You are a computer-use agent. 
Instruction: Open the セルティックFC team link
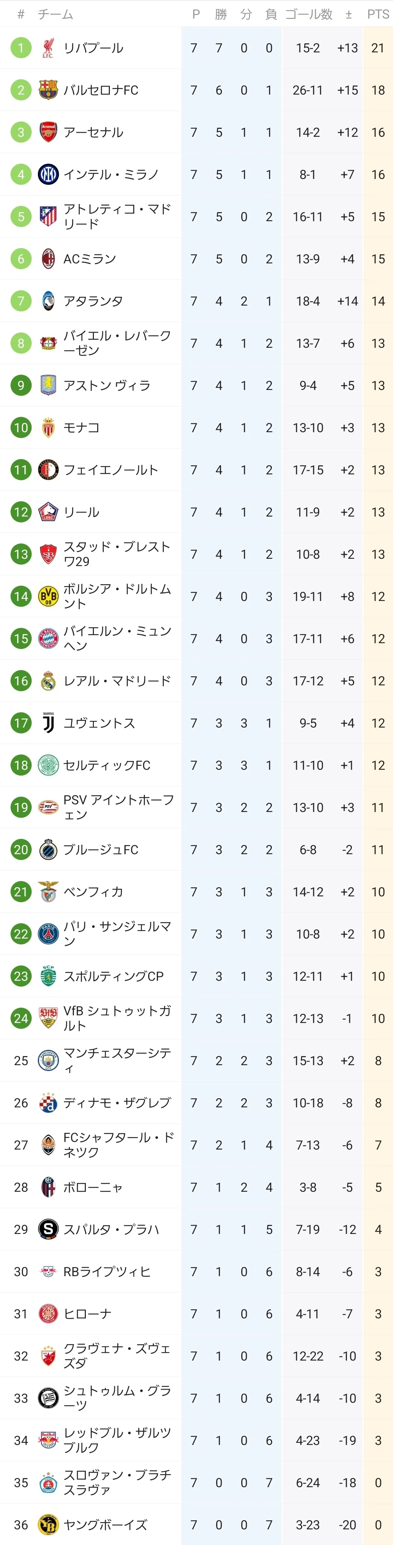click(x=107, y=765)
